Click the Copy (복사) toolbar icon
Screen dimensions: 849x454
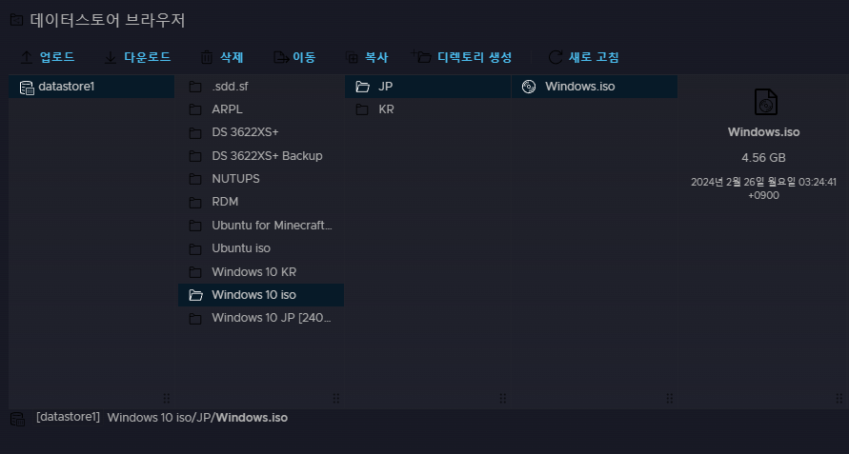353,58
